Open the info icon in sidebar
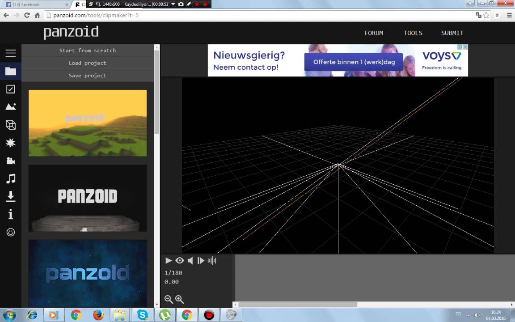 point(11,214)
